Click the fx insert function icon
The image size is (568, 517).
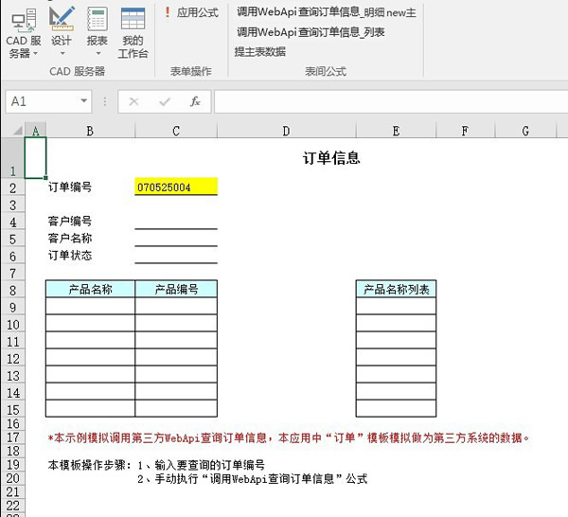(195, 101)
